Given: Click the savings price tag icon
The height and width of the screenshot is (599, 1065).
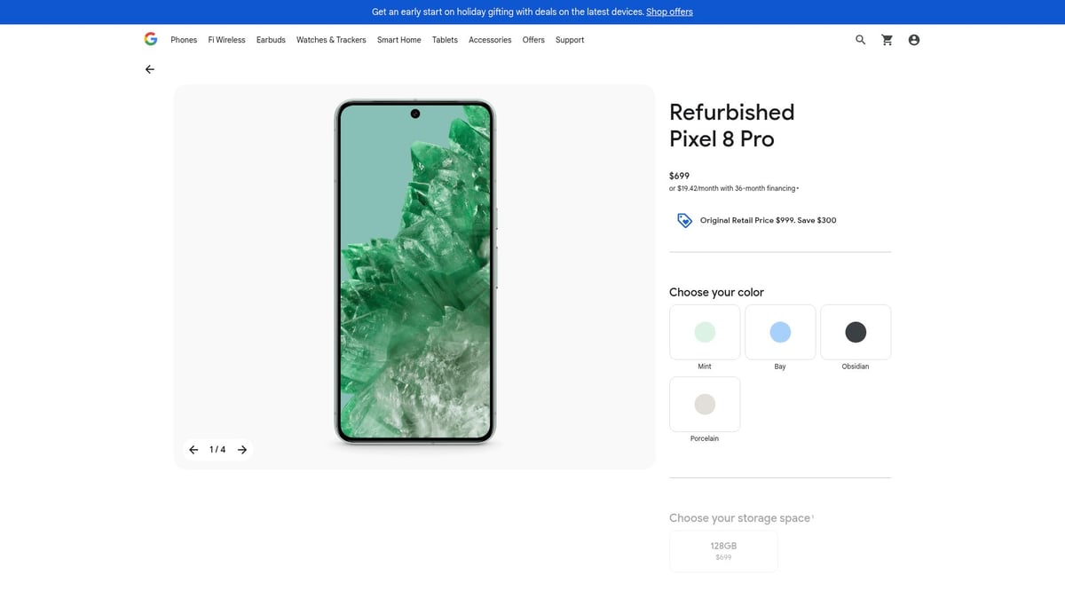Looking at the screenshot, I should pyautogui.click(x=683, y=219).
